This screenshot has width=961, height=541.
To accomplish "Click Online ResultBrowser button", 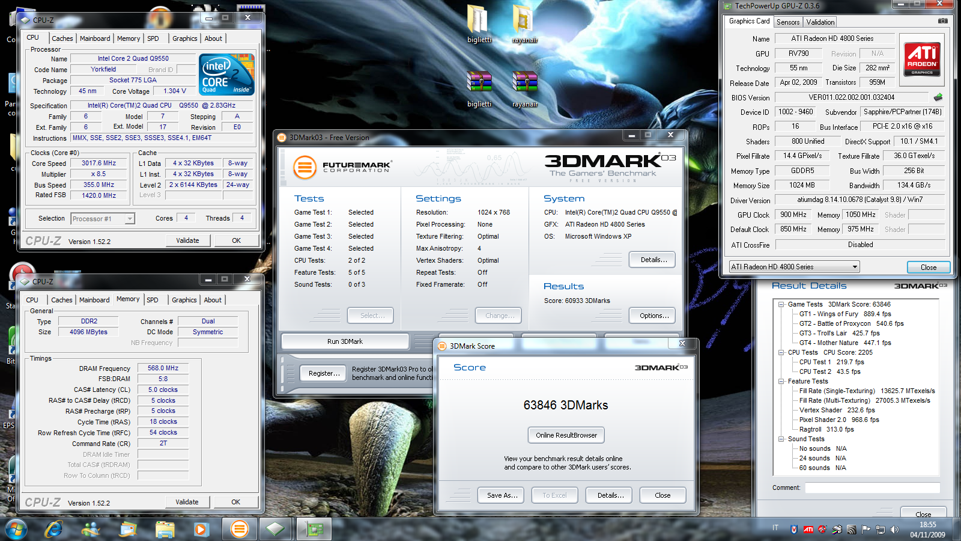I will pos(566,435).
